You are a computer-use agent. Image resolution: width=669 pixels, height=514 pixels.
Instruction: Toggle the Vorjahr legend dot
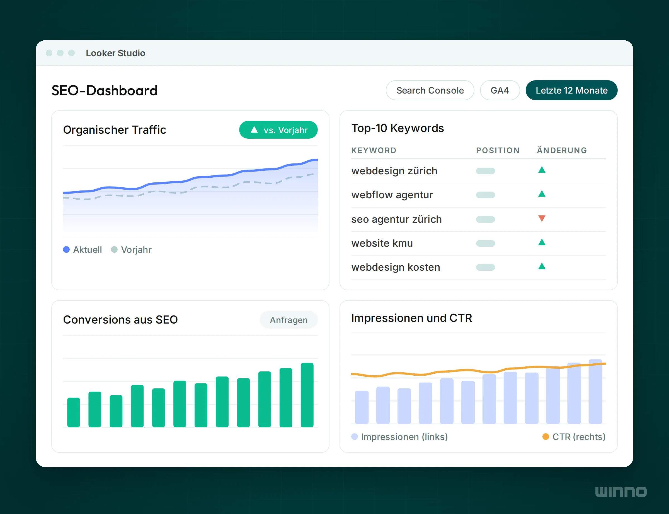pos(114,250)
